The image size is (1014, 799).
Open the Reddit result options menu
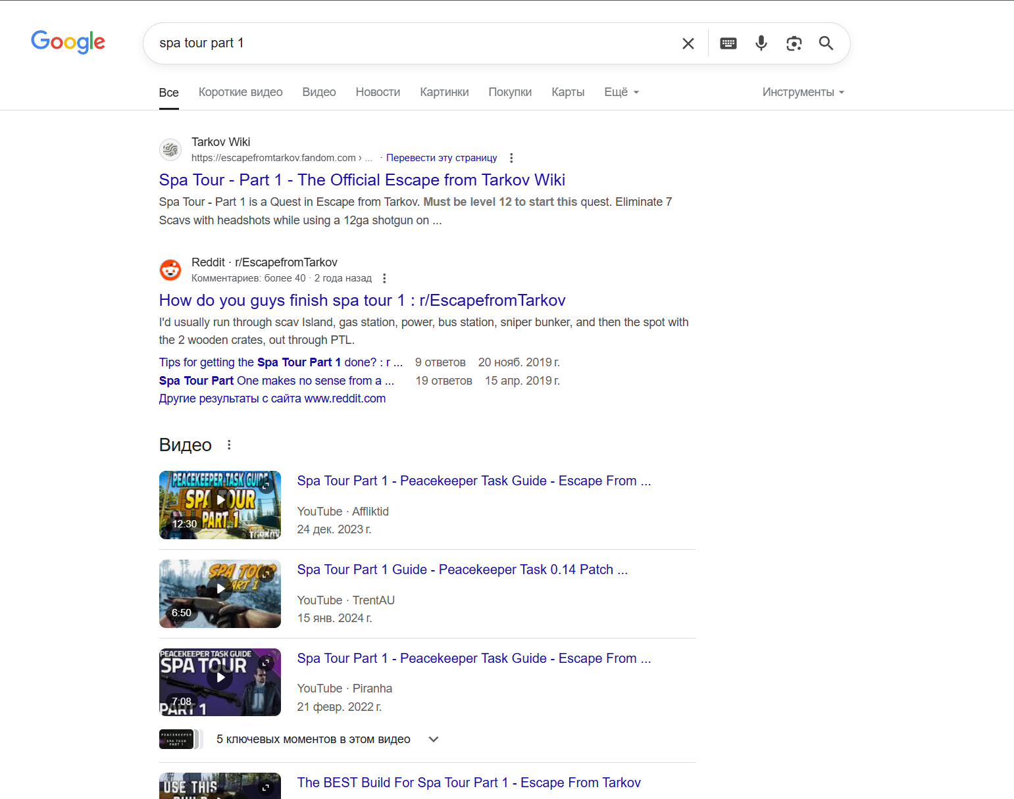(384, 278)
